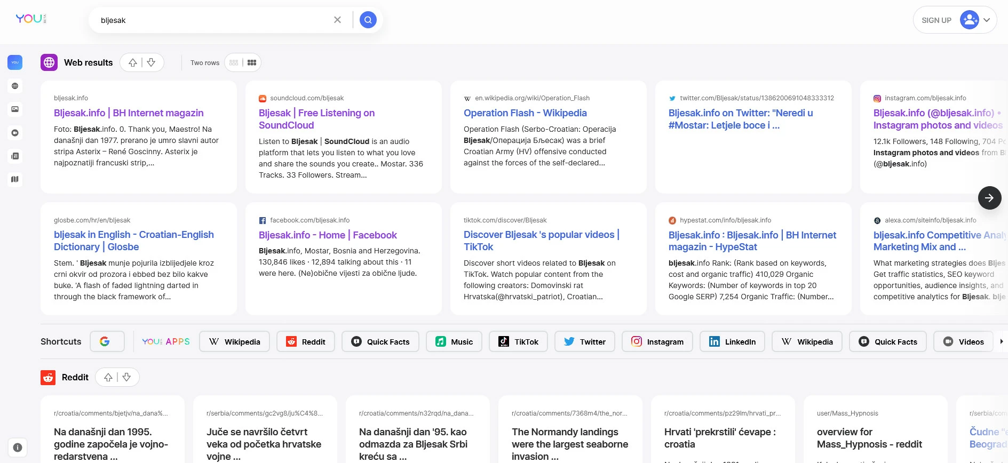Move the Web results section up
The image size is (1008, 463).
[133, 62]
